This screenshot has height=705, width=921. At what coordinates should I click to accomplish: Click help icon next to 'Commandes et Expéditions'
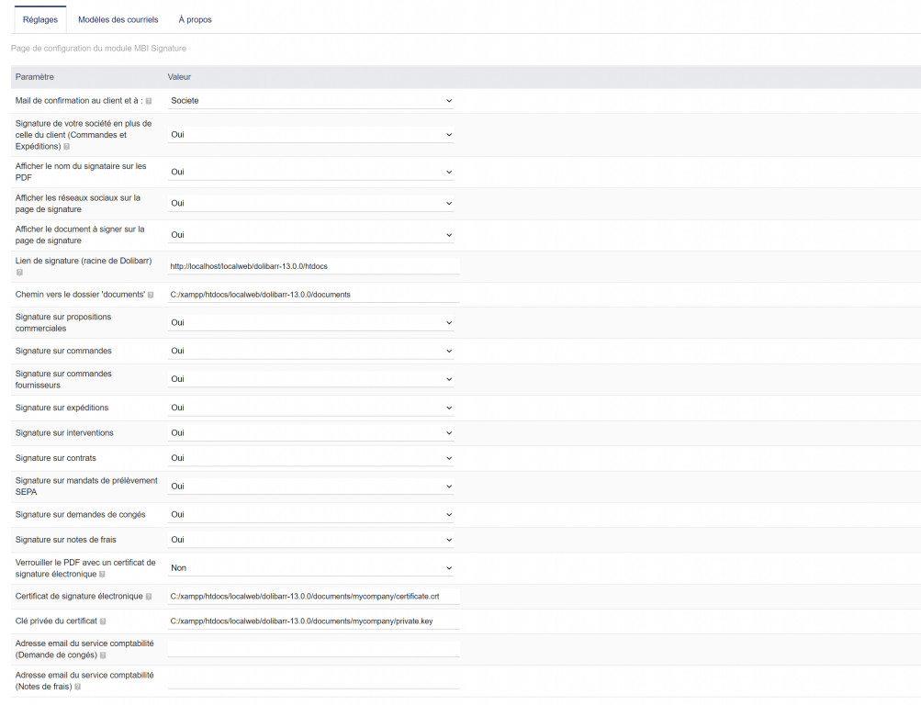66,147
